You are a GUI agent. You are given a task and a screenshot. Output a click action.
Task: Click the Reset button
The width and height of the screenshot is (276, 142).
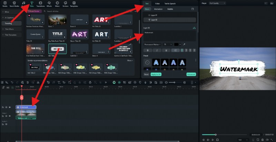tap(146, 74)
